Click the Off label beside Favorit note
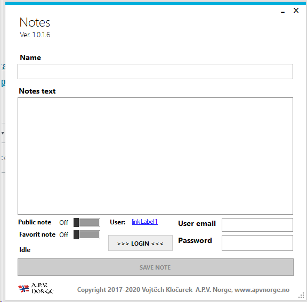 pos(63,234)
